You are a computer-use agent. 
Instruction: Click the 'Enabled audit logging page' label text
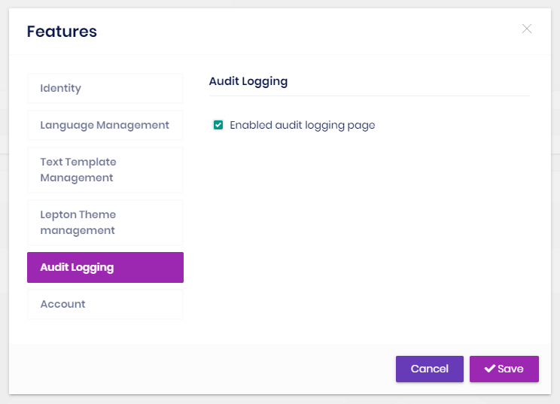[302, 125]
